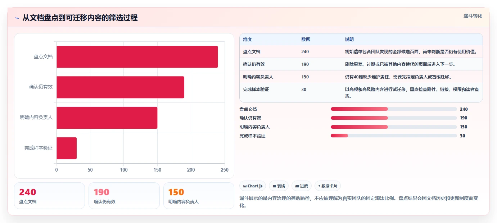497x223 pixels.
Task: Select the 表格 tag chip
Action: [x=279, y=186]
